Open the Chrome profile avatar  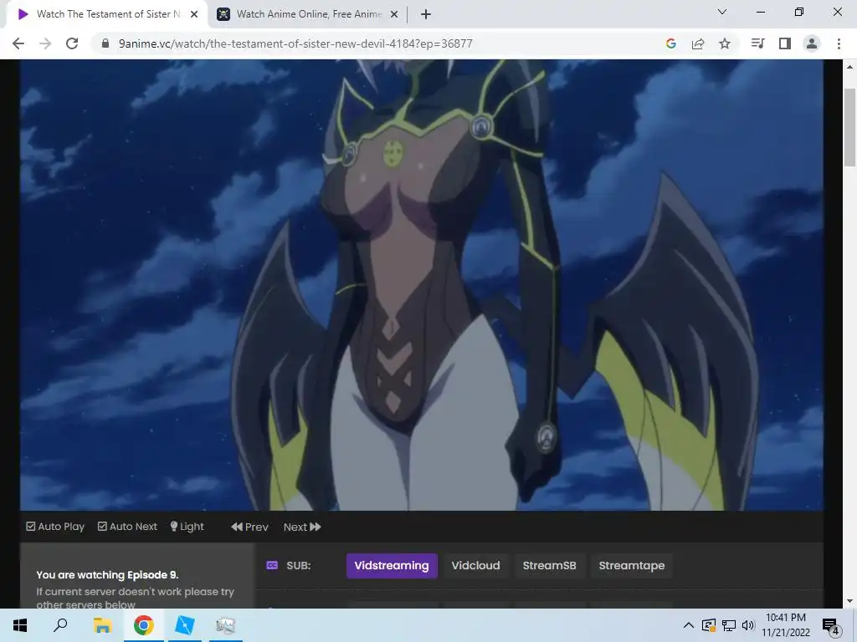point(812,43)
